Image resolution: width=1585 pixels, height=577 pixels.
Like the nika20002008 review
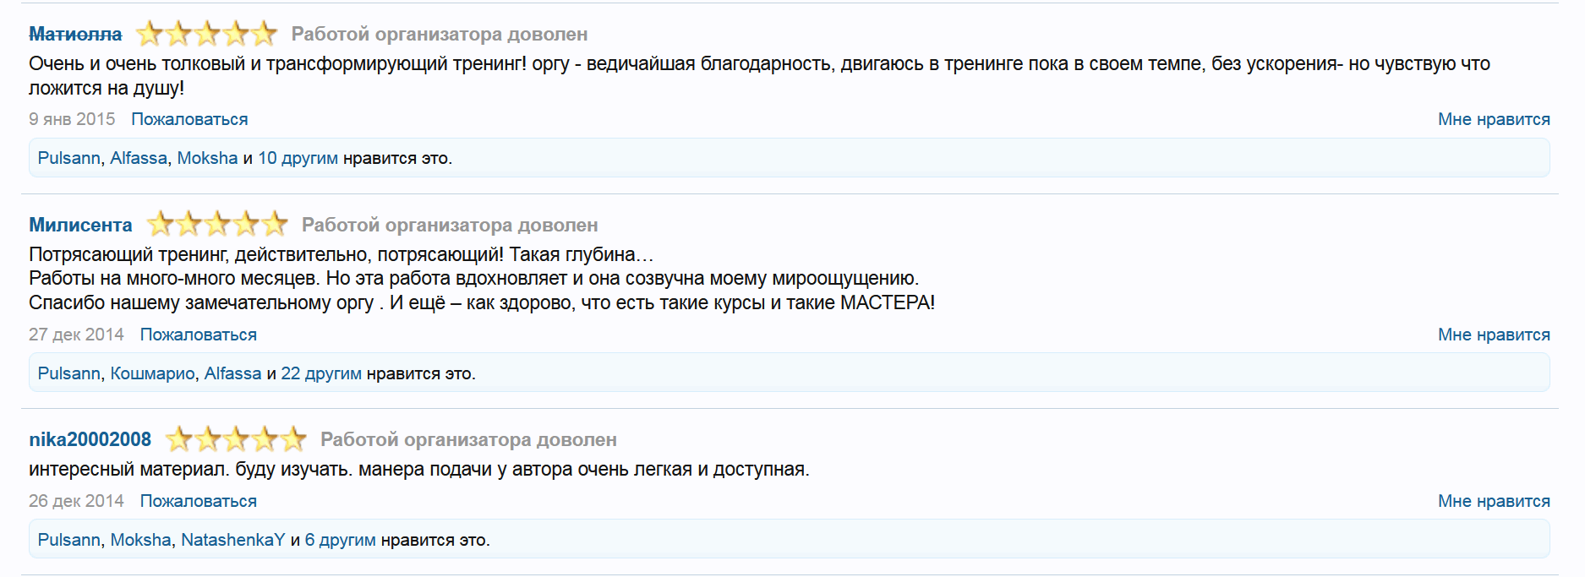tap(1494, 501)
